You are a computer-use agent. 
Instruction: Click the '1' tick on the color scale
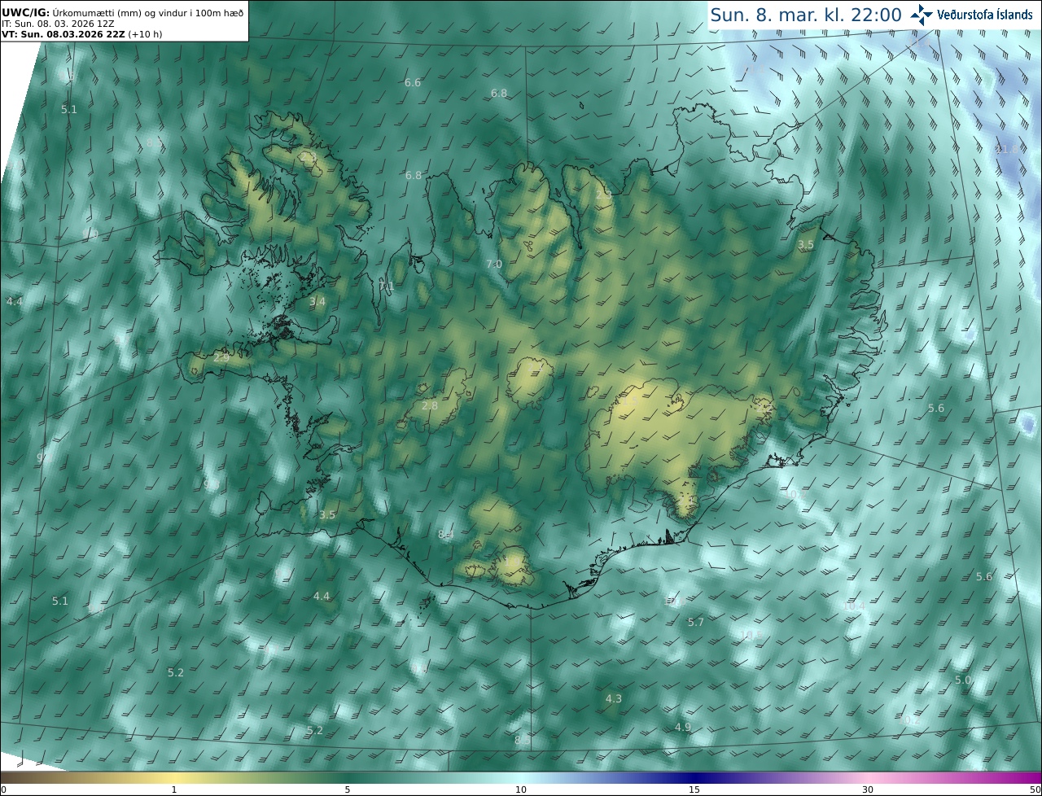point(173,789)
